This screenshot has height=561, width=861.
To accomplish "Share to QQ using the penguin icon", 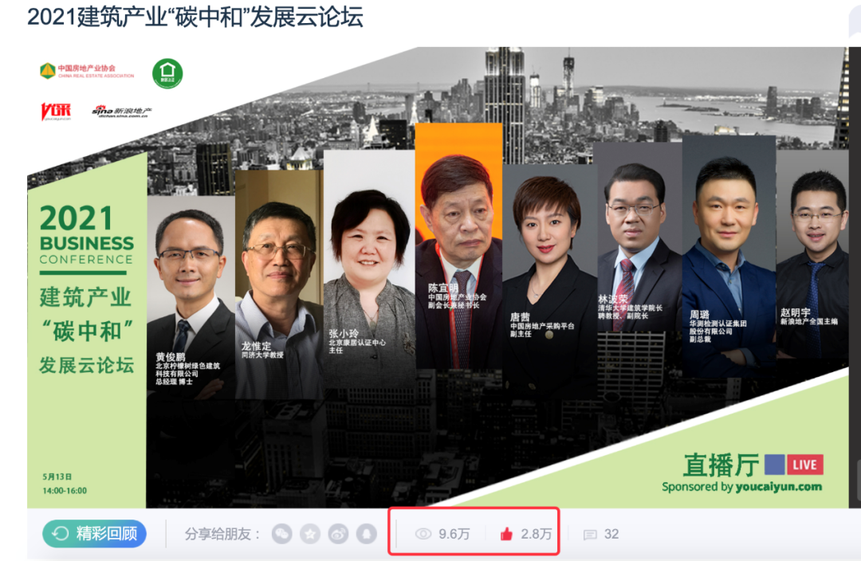I will point(366,534).
